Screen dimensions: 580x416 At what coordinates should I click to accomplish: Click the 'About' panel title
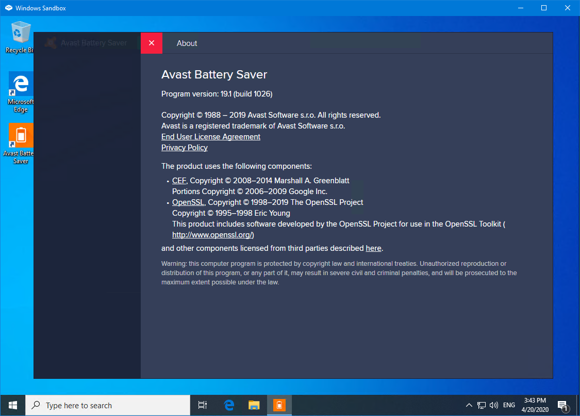pyautogui.click(x=187, y=43)
